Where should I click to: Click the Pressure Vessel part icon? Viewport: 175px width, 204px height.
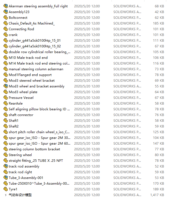point(6,98)
